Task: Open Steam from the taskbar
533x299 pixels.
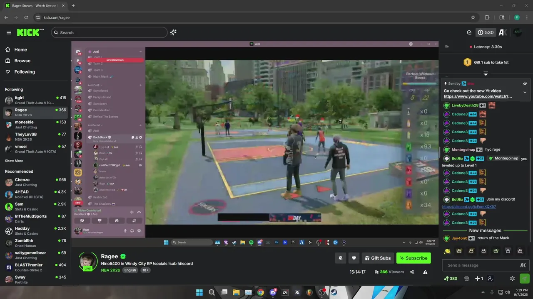Action: (334, 292)
